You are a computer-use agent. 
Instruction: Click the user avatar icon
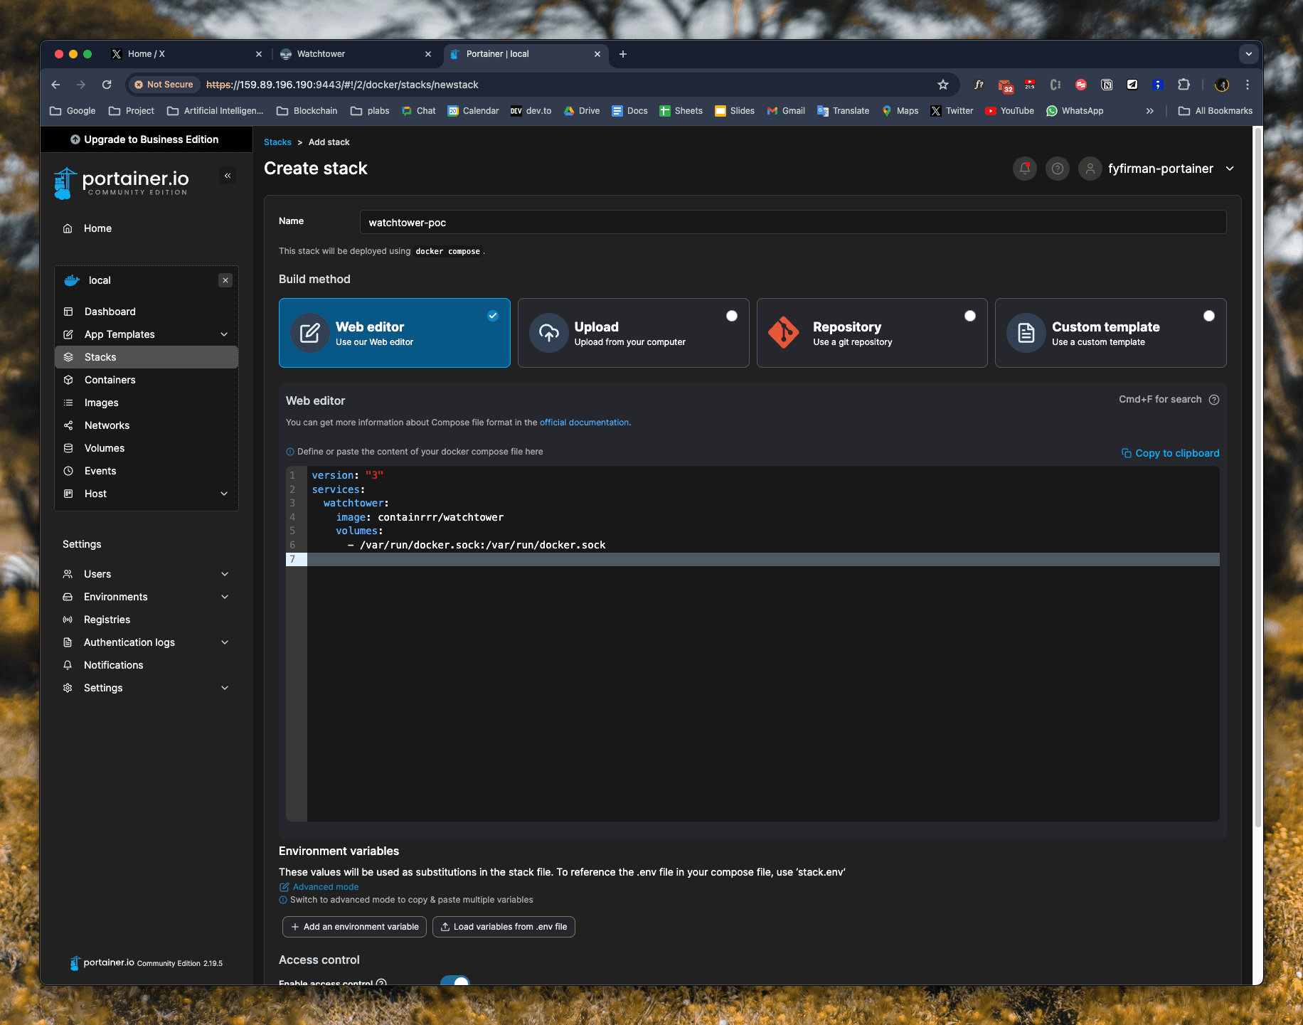tap(1090, 169)
